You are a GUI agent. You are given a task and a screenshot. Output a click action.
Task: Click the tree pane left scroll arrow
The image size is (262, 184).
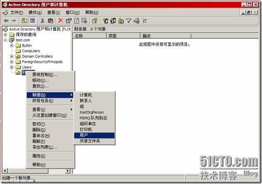5,171
